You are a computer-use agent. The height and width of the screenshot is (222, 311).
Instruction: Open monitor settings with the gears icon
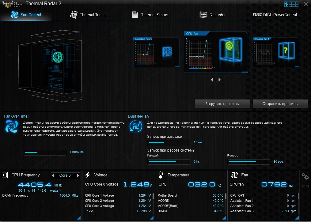point(305,176)
